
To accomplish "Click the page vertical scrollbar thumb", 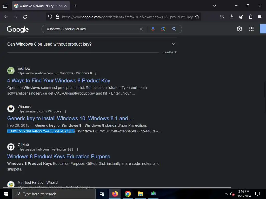I will click(x=265, y=97).
